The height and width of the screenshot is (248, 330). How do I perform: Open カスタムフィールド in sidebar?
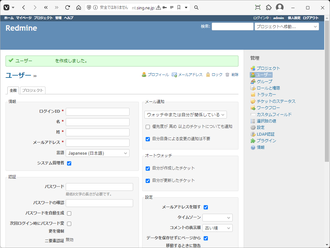click(274, 114)
